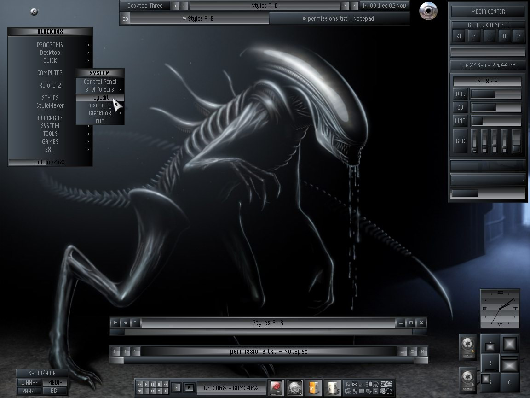Choose msconfig from the System menu
Screen dimensions: 530x398
click(x=100, y=105)
